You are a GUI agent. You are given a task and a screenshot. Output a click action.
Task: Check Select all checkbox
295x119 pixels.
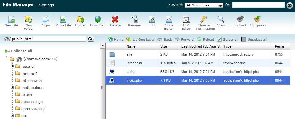tap(219, 39)
